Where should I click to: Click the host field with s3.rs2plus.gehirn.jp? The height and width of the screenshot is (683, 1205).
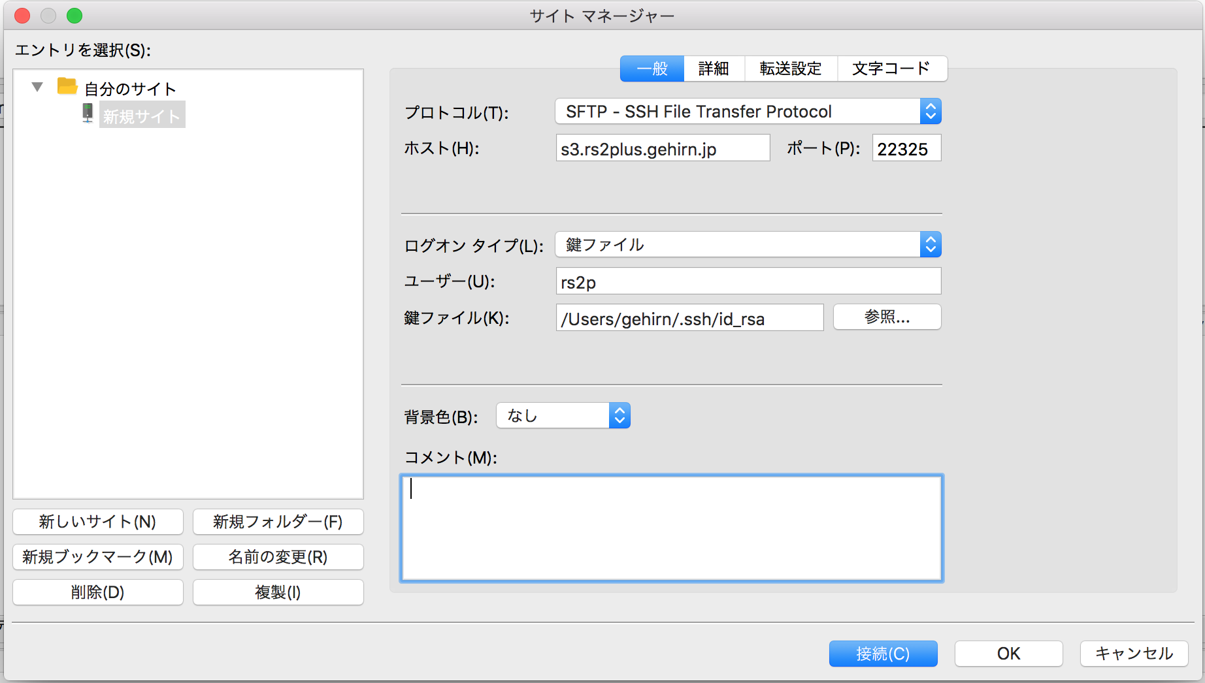[x=663, y=149]
